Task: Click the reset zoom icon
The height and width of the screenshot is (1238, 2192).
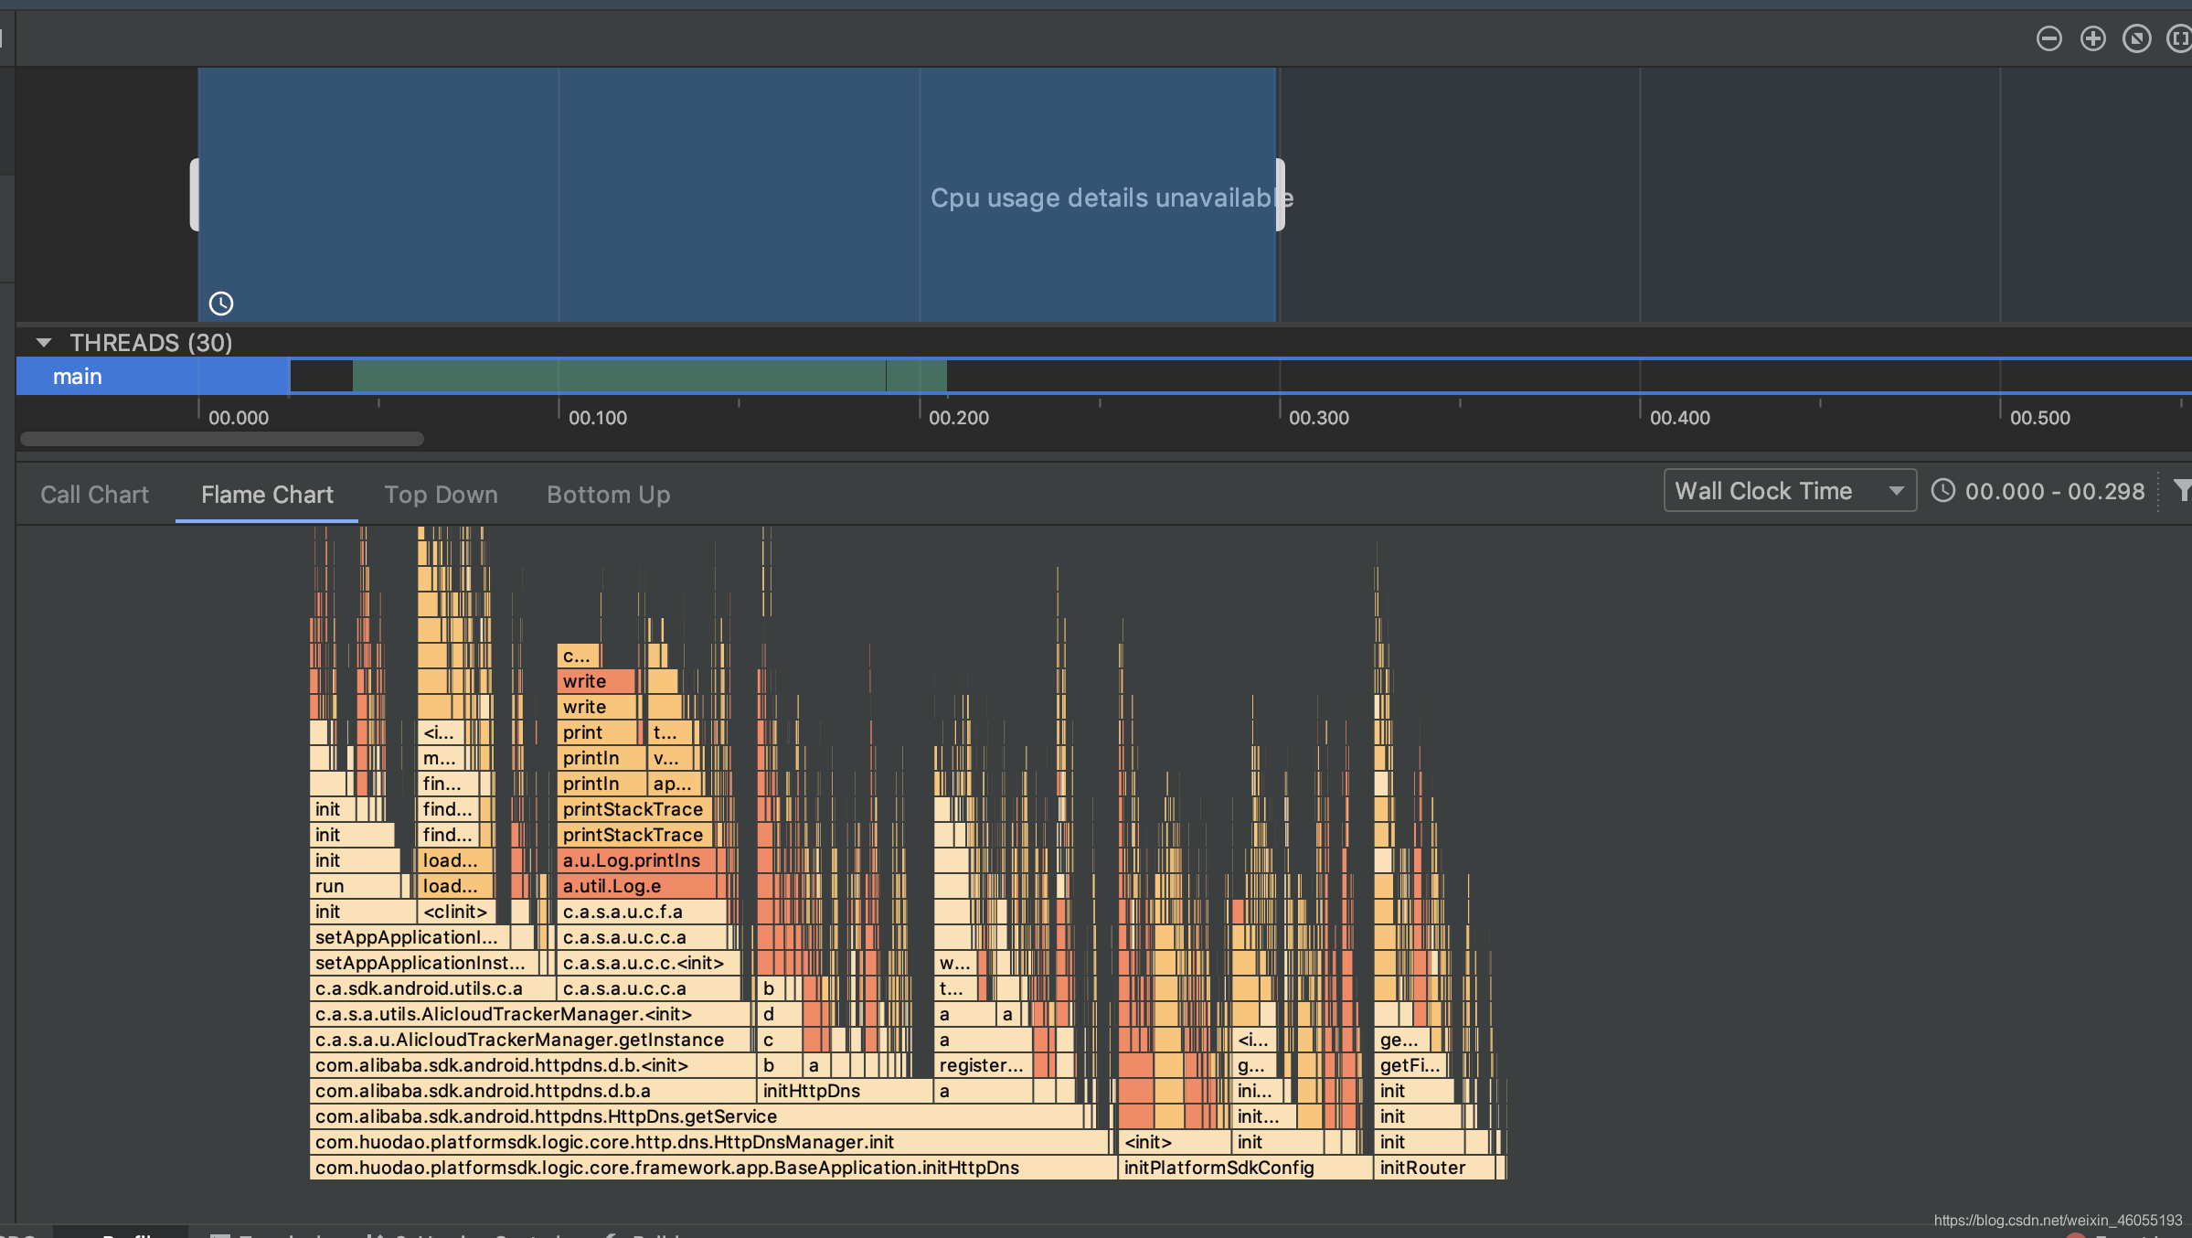Action: click(2136, 38)
